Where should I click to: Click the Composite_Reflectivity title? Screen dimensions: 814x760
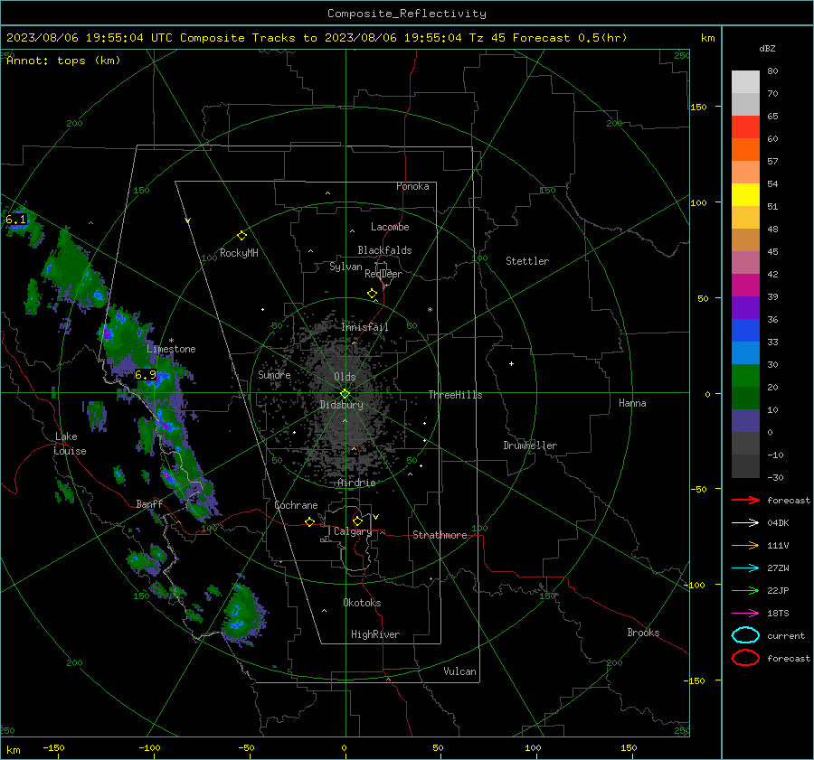[x=407, y=14]
